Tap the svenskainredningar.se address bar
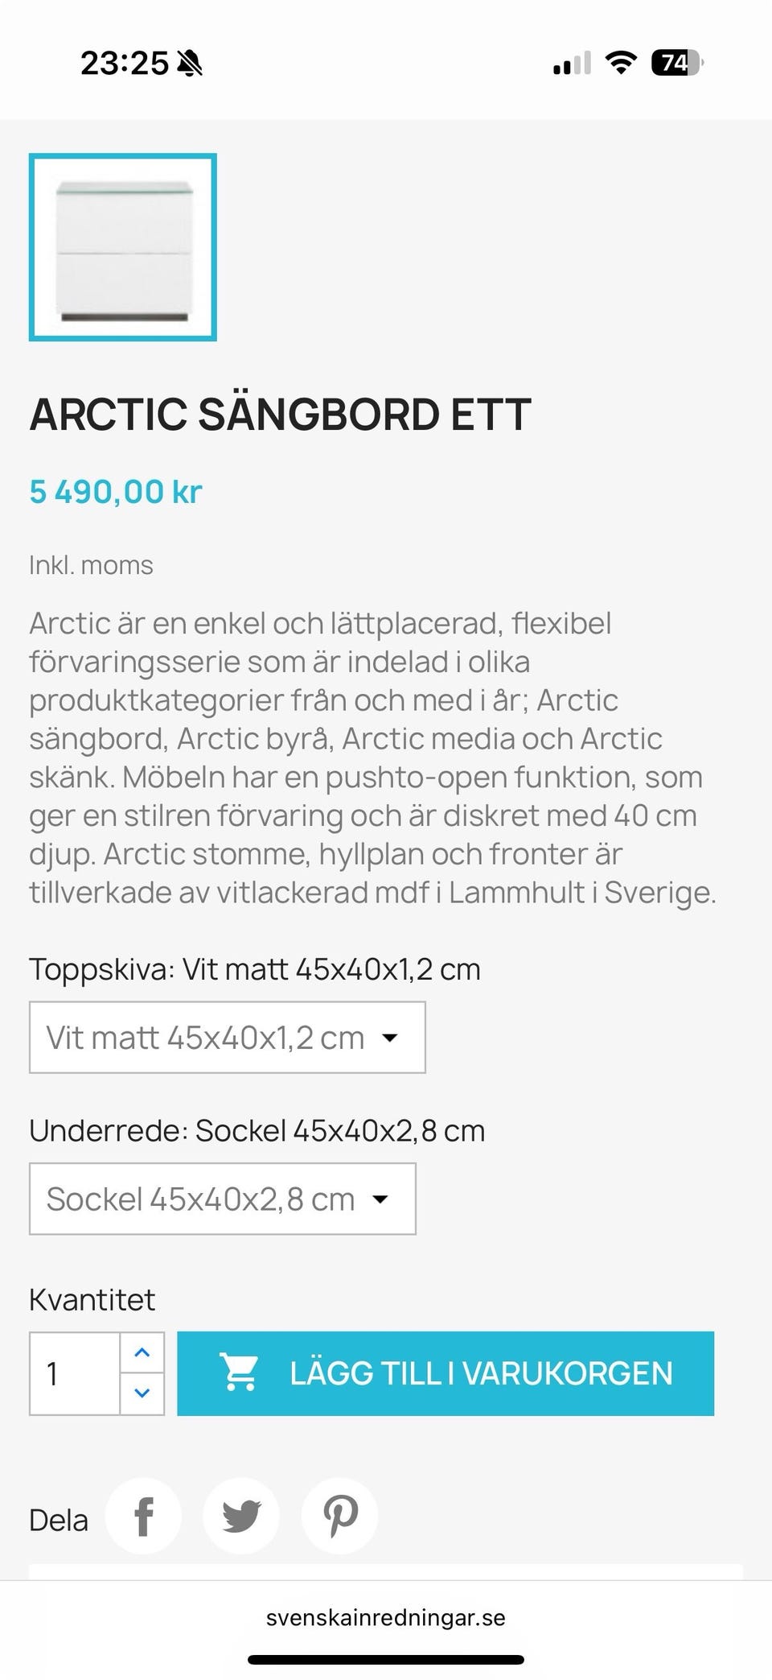The height and width of the screenshot is (1680, 772). coord(386,1617)
